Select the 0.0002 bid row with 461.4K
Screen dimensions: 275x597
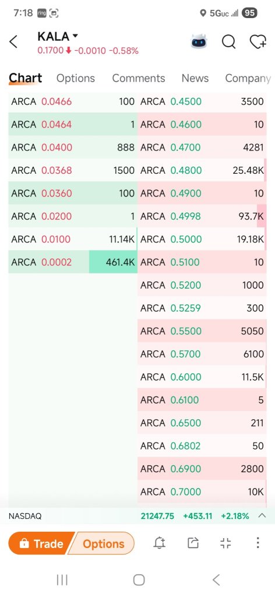(73, 262)
